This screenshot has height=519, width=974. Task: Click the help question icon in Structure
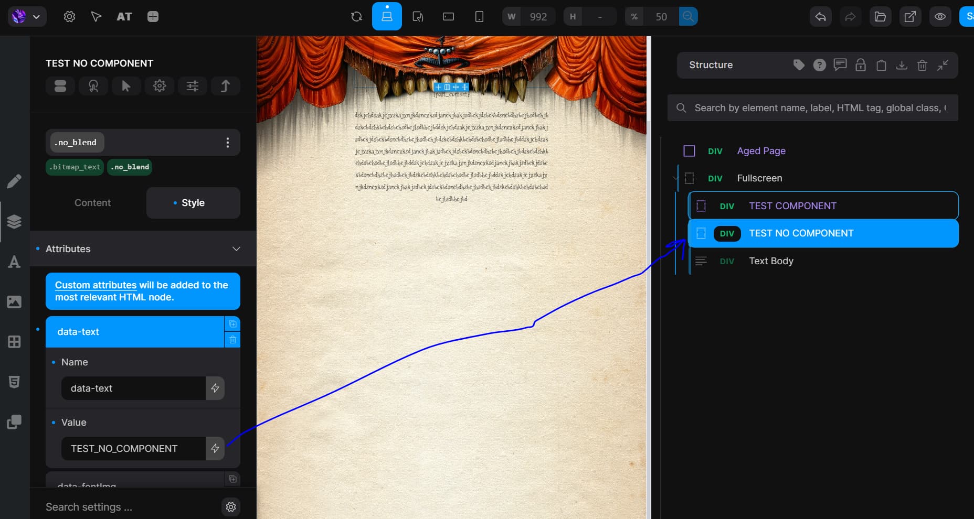pyautogui.click(x=819, y=65)
